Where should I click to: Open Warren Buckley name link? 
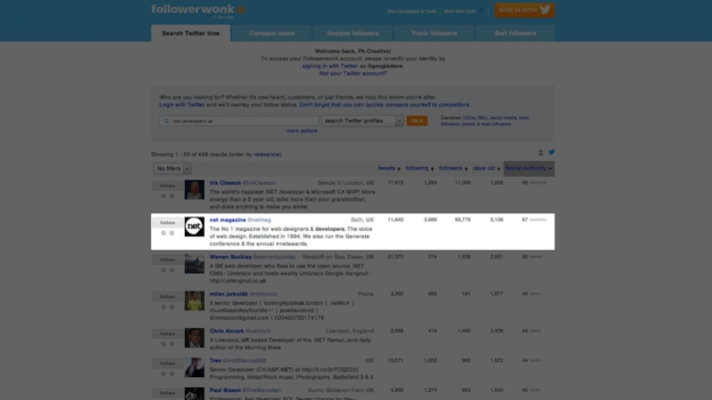[x=231, y=257]
